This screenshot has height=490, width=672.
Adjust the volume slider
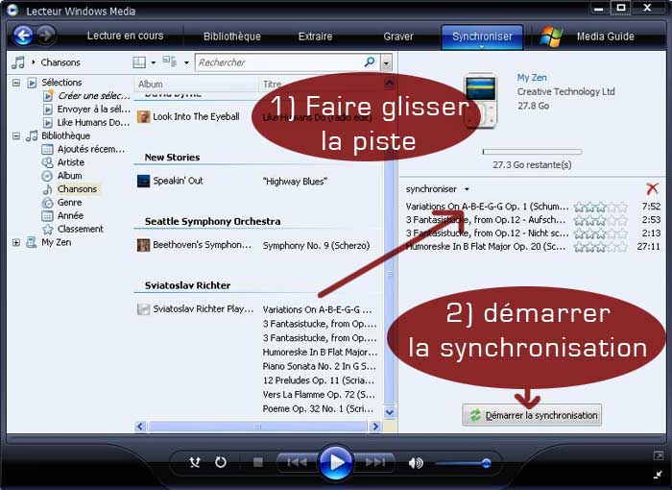486,462
